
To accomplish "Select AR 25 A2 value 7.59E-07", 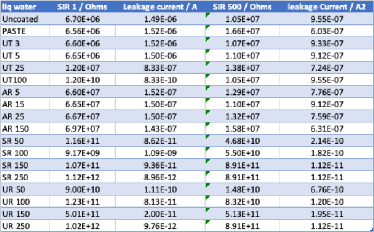I will click(327, 116).
